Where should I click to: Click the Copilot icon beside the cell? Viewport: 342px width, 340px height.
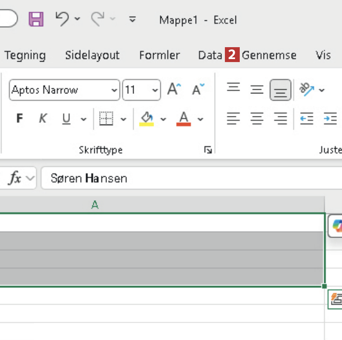pos(337,226)
